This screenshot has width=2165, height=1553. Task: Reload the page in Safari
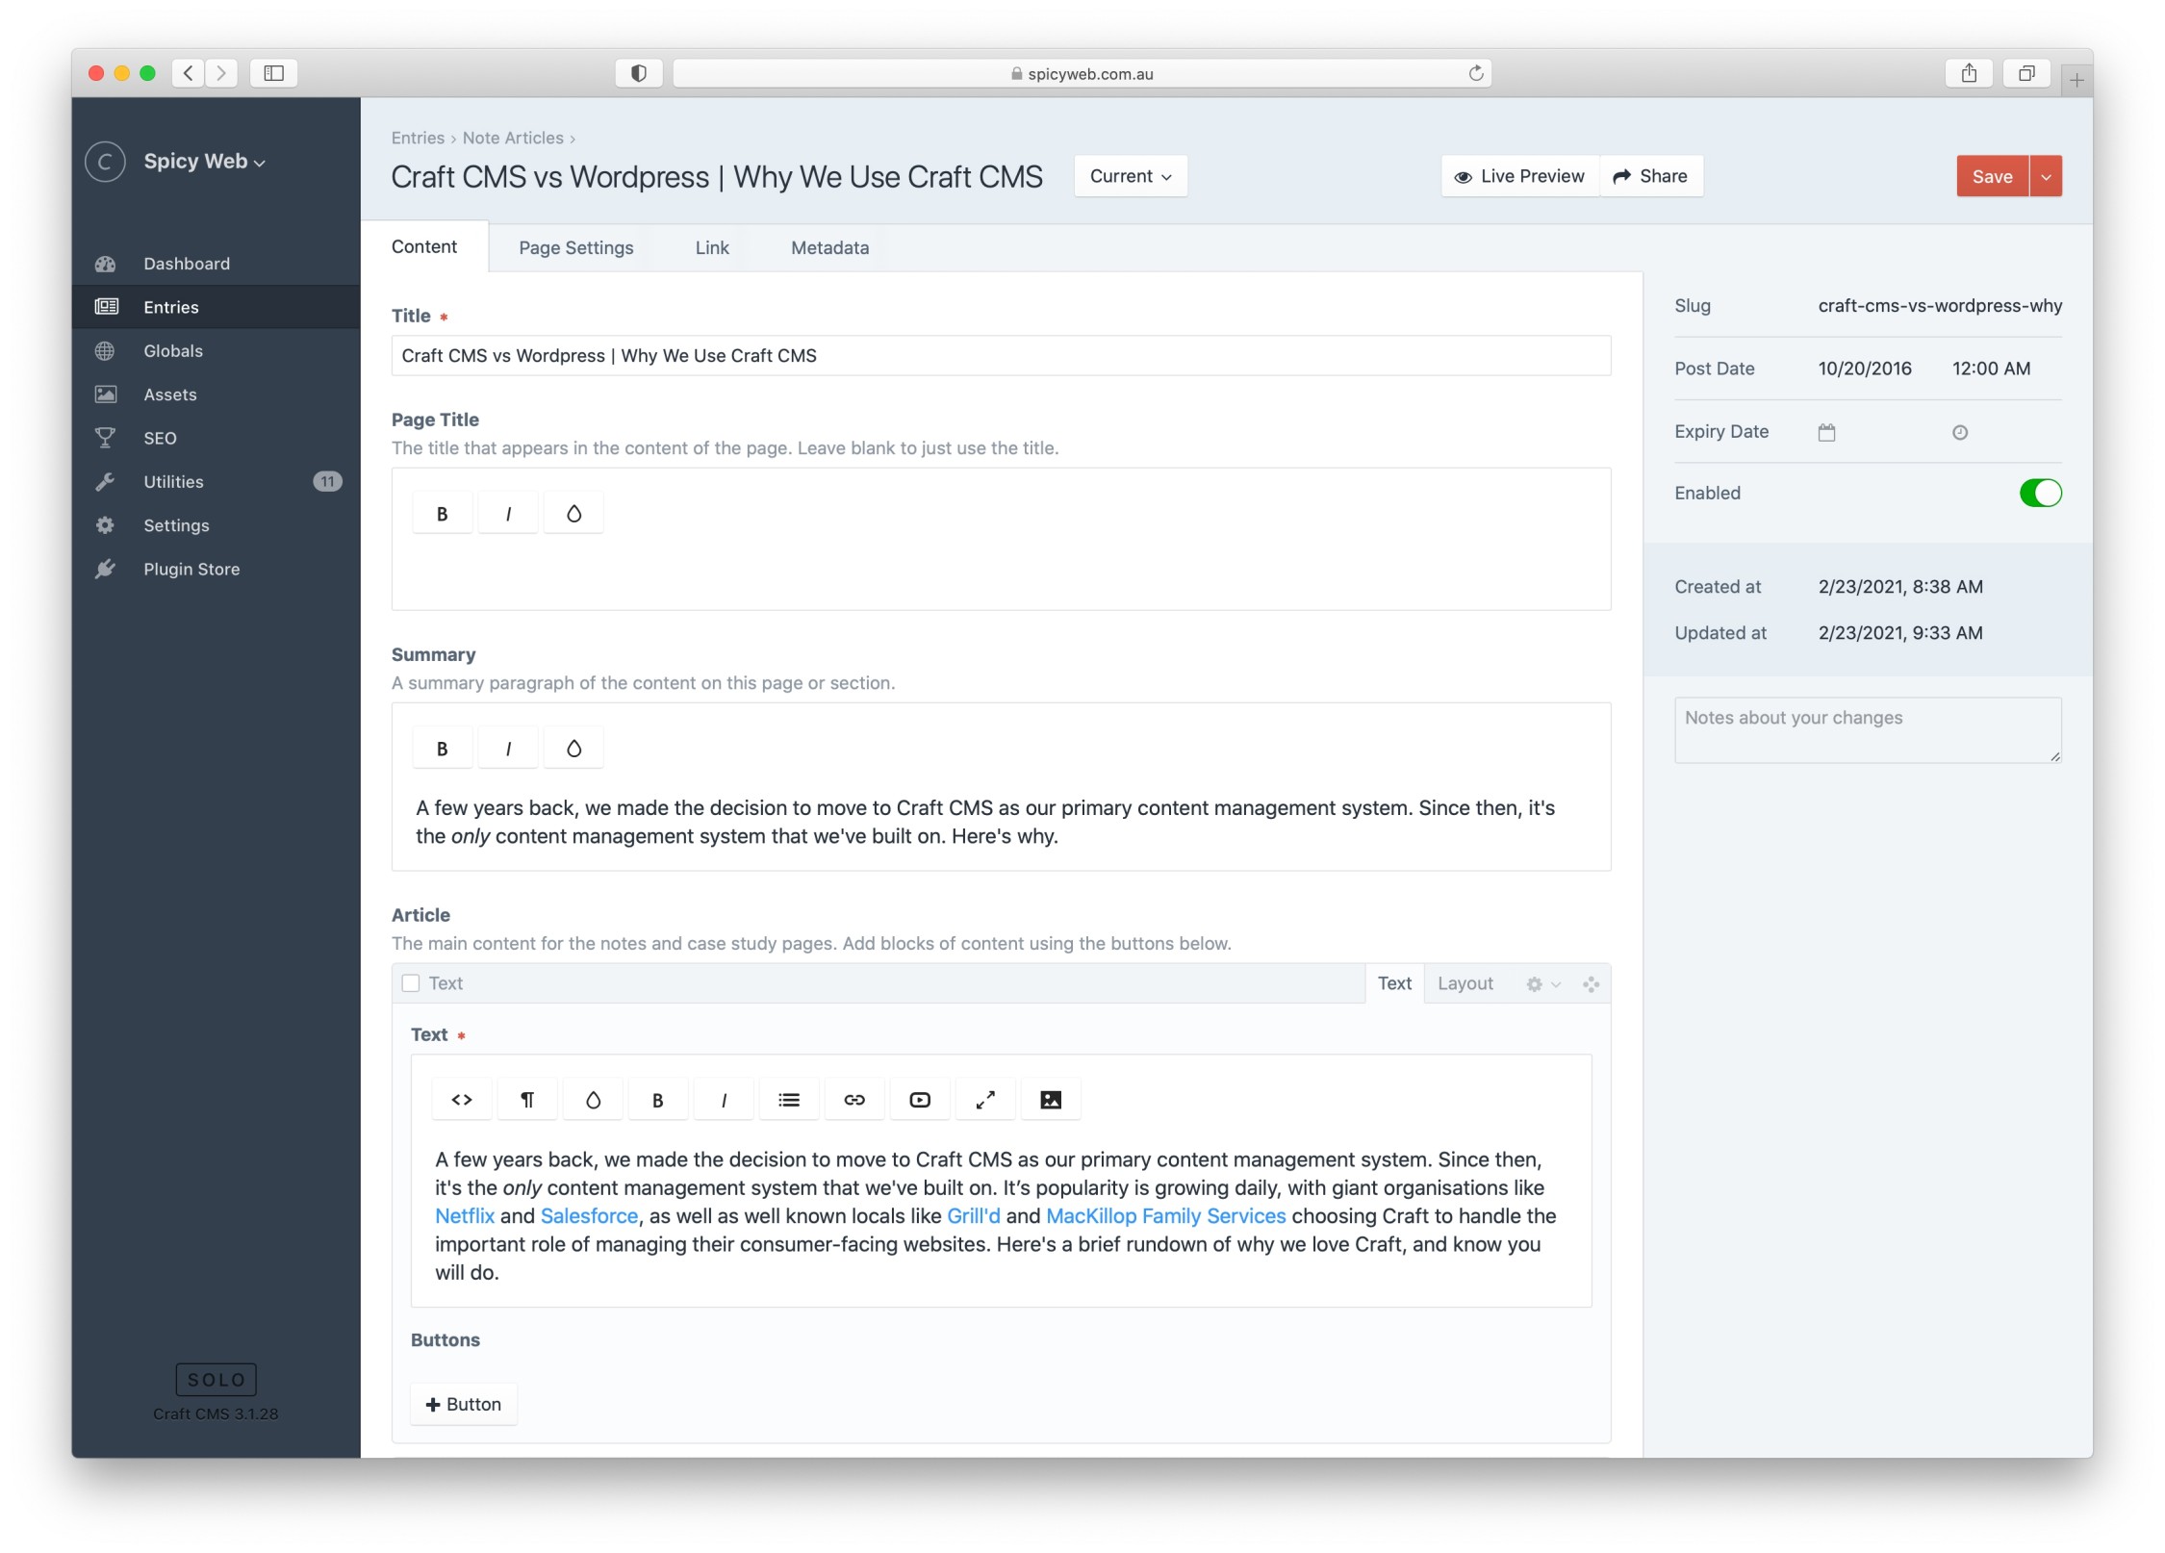tap(1475, 73)
